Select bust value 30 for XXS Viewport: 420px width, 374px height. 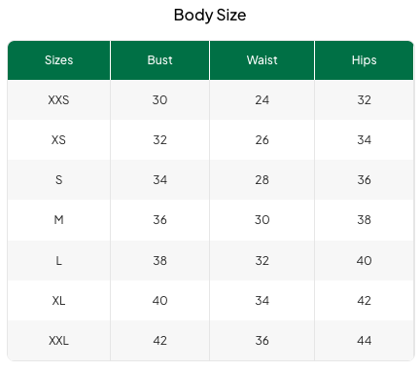click(159, 100)
